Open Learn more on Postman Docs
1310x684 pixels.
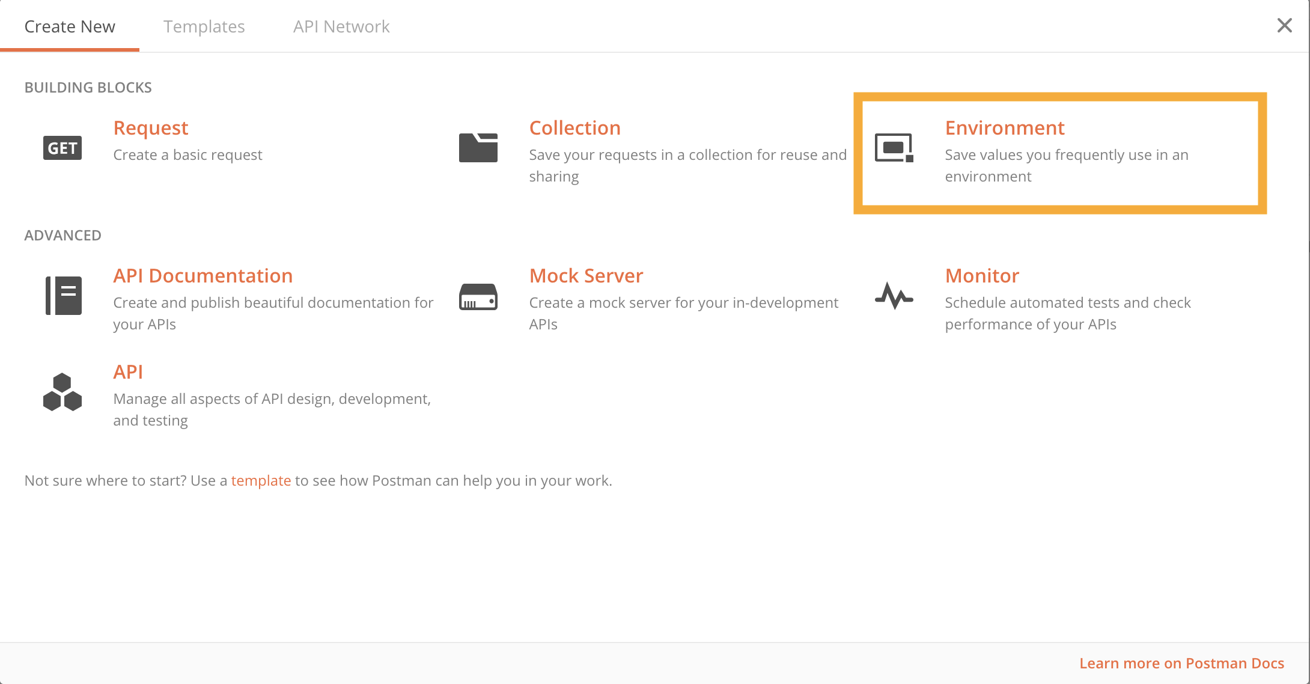[x=1181, y=664]
